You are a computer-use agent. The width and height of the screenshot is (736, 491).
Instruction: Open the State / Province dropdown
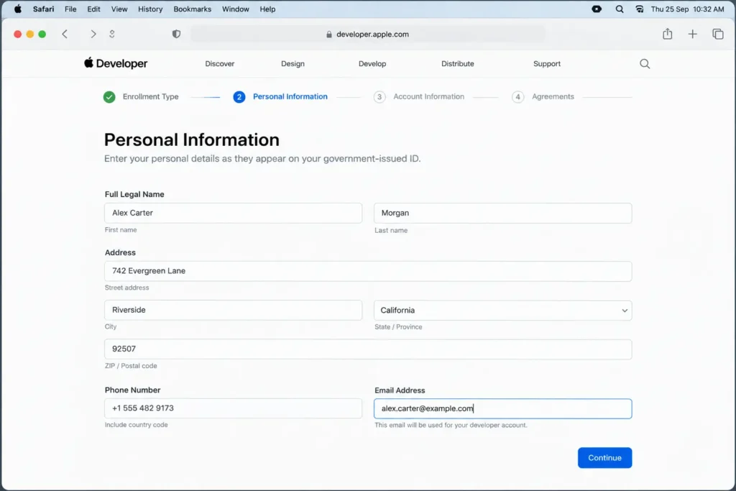coord(502,311)
